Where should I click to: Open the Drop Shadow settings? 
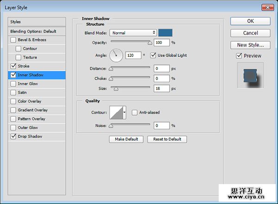(x=30, y=136)
